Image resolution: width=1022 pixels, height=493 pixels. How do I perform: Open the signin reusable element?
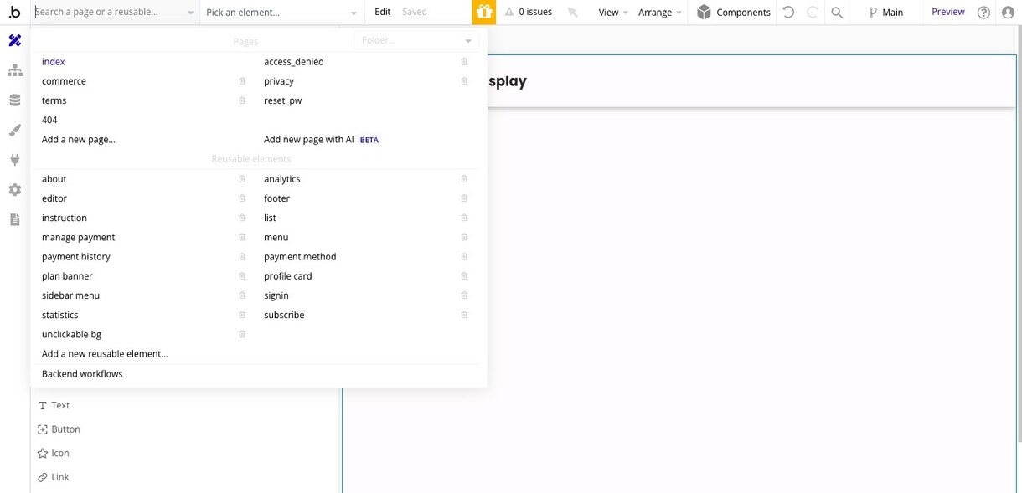pyautogui.click(x=276, y=295)
